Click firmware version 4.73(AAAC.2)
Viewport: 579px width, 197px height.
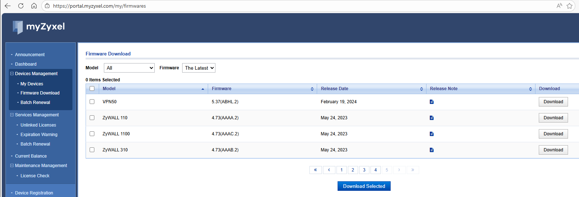[225, 134]
